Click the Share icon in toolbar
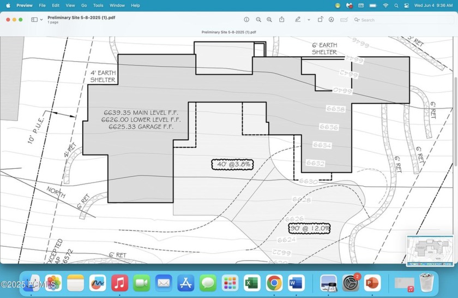Image resolution: width=458 pixels, height=298 pixels. [282, 20]
